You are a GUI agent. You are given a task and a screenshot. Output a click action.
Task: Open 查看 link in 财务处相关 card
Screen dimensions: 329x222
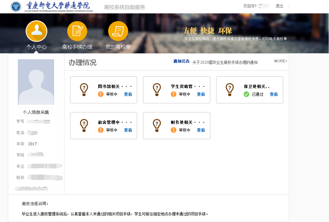(201, 130)
